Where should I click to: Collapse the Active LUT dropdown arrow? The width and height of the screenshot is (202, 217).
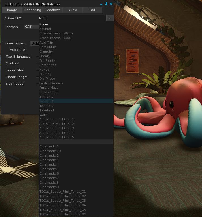(x=110, y=18)
